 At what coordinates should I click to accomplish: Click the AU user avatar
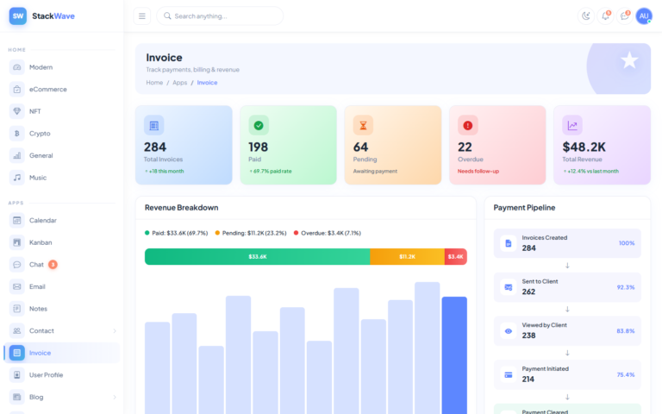(x=644, y=16)
